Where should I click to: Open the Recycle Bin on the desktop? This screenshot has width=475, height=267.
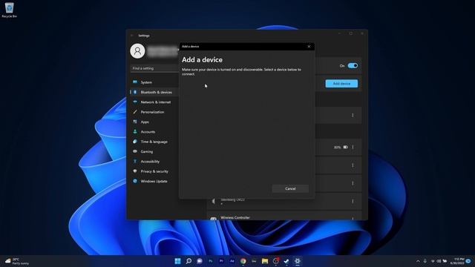point(9,10)
